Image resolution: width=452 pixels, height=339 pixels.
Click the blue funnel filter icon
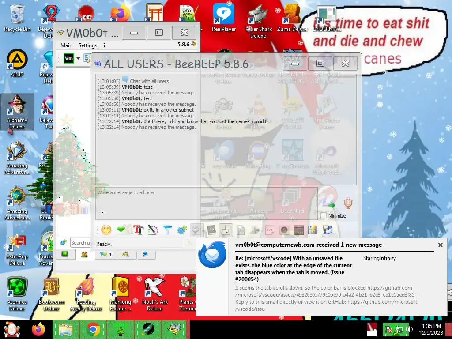tap(167, 230)
